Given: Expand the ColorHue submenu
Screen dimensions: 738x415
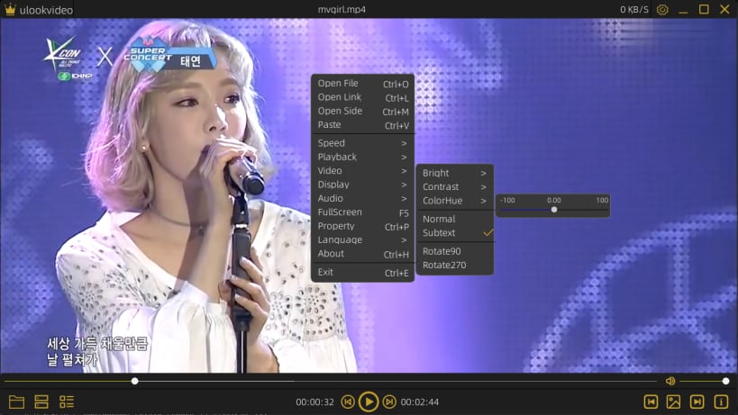Looking at the screenshot, I should tap(455, 201).
